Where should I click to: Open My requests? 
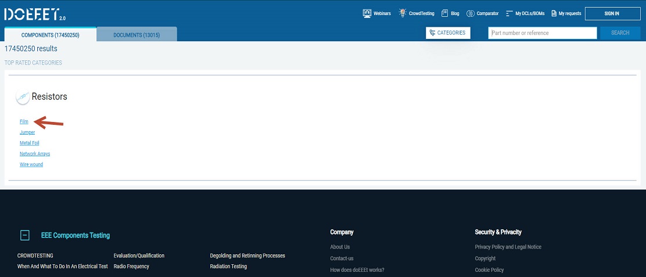[x=570, y=13]
